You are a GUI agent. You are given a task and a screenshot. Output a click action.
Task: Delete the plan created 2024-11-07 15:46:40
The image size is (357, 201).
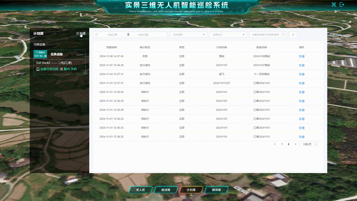(303, 65)
